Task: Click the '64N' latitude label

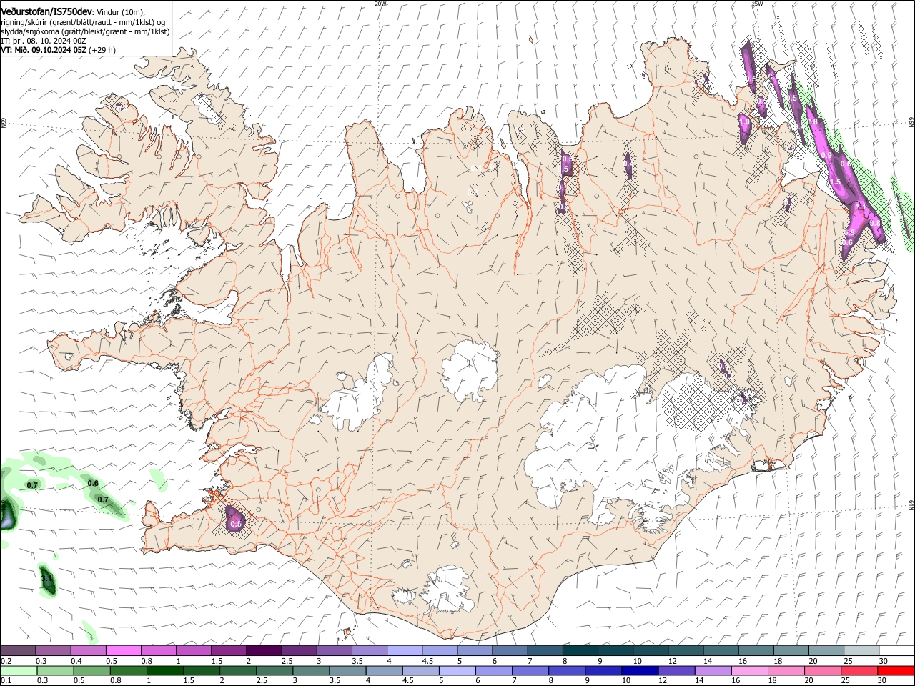Action: [x=911, y=505]
